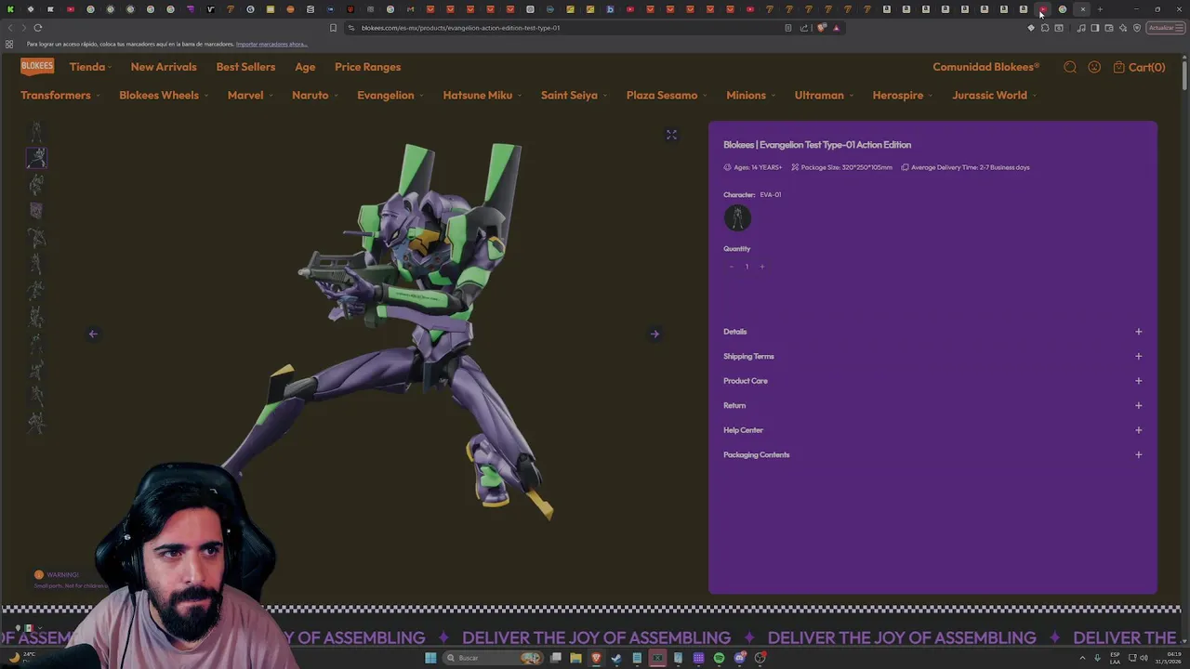
Task: Open a new browser tab with plus
Action: [x=1100, y=9]
